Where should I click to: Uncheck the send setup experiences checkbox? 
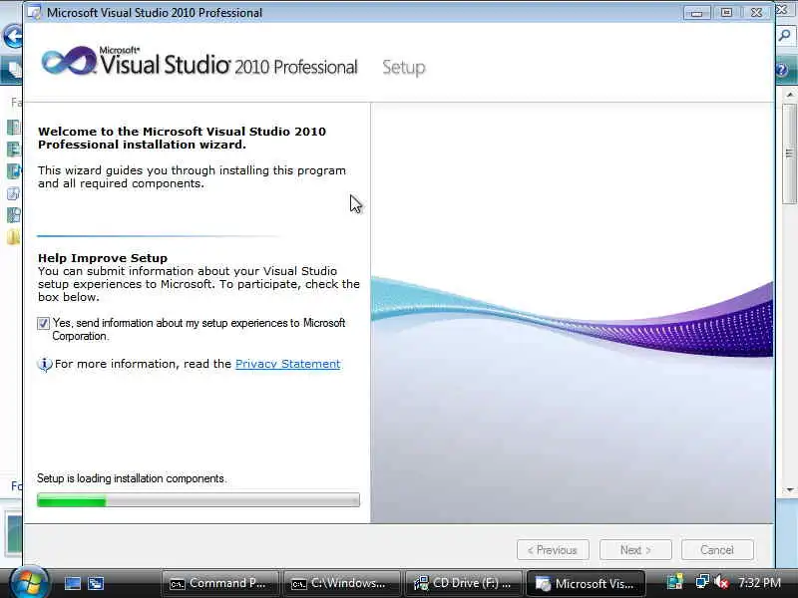coord(43,323)
